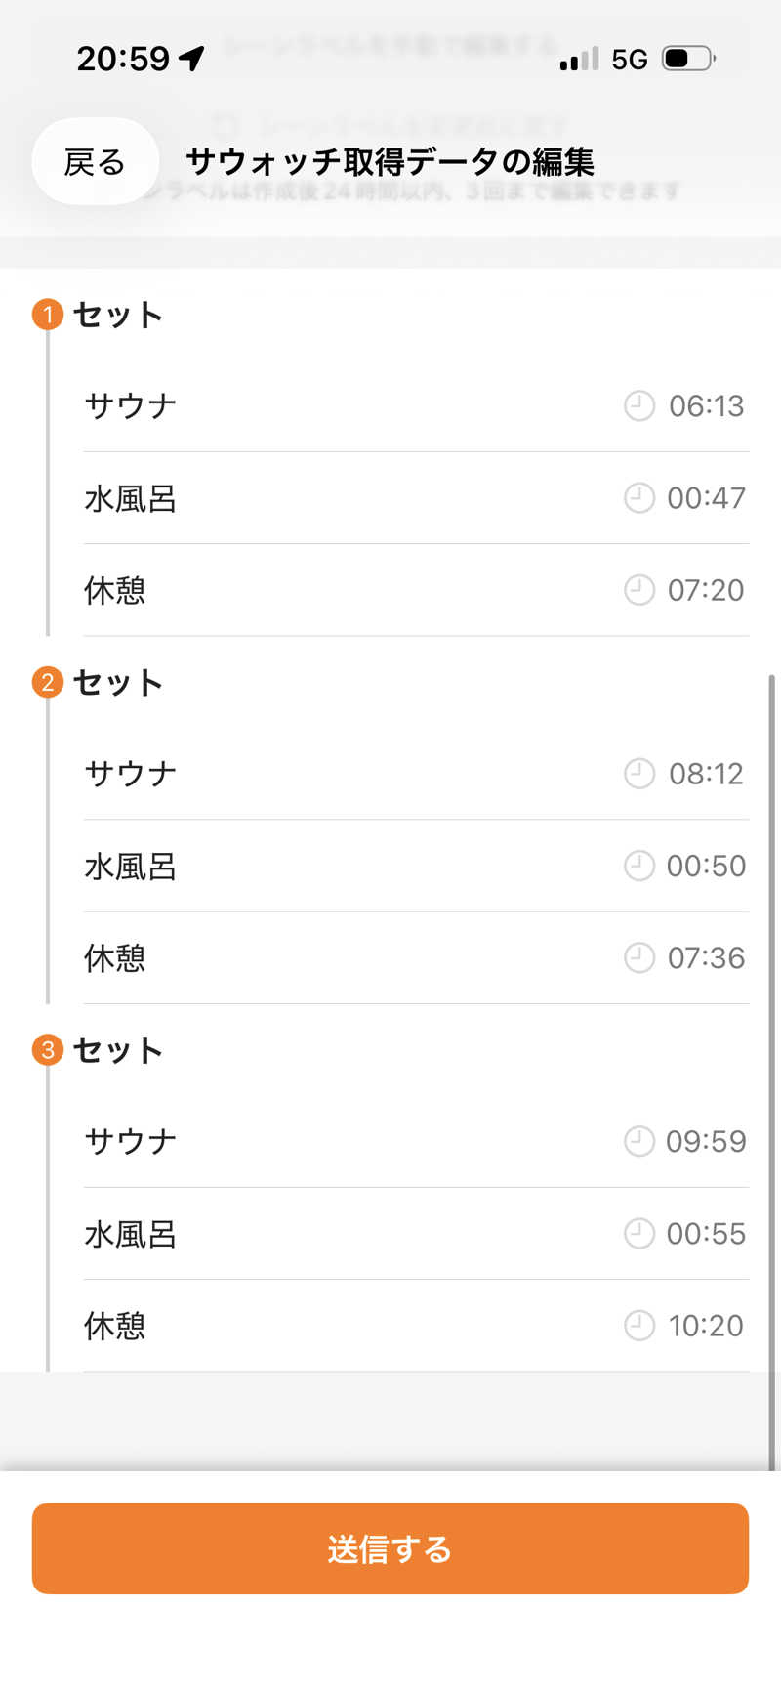Screen dimensions: 781x1694
Task: Tap the clock icon beside 00:50
Action: pos(639,866)
